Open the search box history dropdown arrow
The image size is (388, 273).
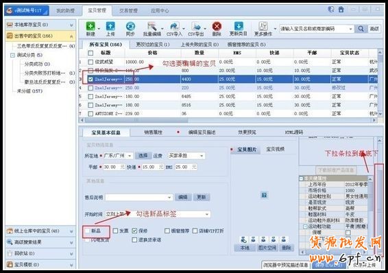click(x=350, y=29)
